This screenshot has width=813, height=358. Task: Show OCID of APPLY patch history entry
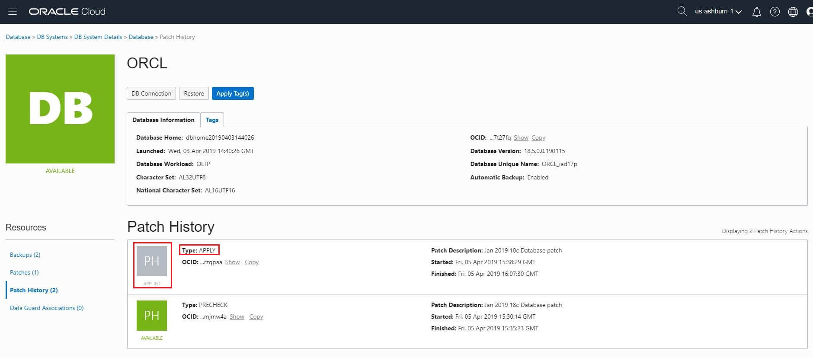(232, 262)
